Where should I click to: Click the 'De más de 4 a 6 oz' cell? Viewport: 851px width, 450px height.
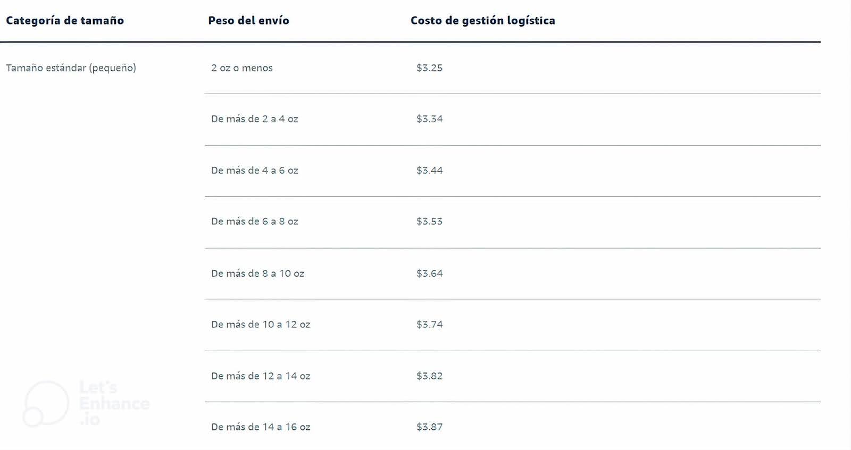pos(254,171)
